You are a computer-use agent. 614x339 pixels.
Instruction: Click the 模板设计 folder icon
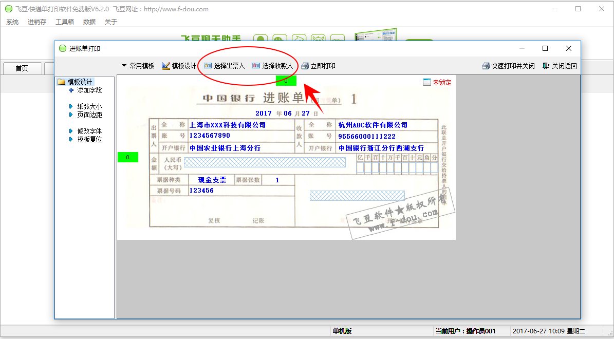pyautogui.click(x=61, y=82)
